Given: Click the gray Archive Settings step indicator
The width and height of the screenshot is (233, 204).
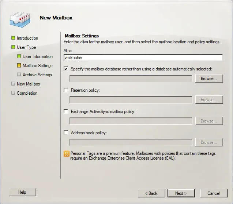Looking at the screenshot, I should point(19,74).
